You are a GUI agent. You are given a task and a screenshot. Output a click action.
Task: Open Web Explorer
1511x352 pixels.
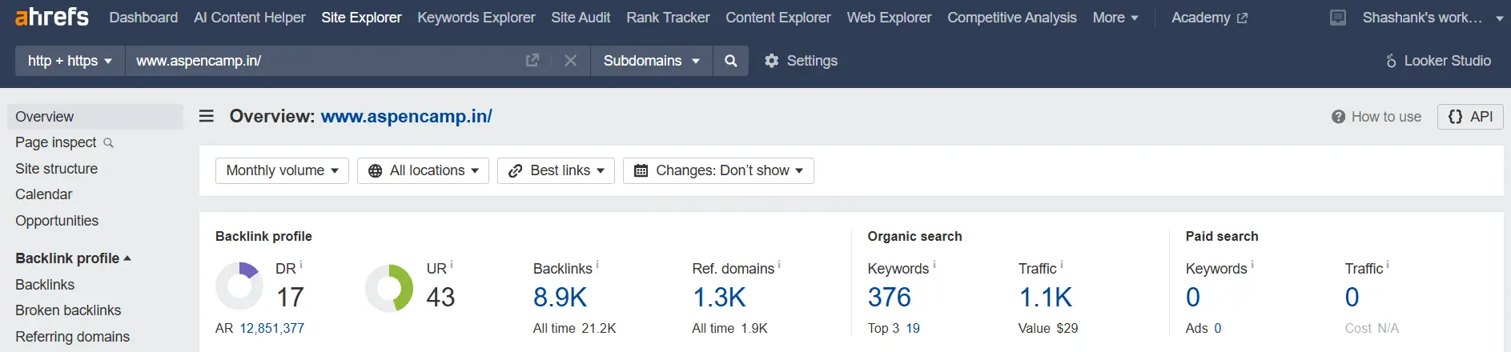point(889,18)
